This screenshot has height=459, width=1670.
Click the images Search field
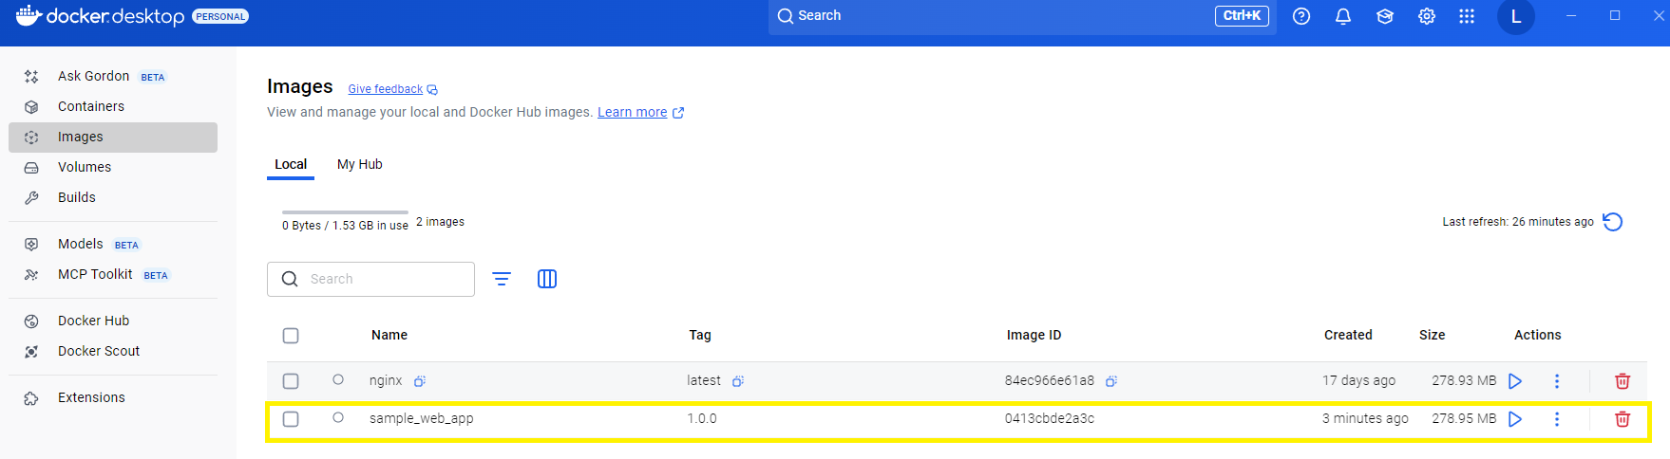[x=370, y=279]
